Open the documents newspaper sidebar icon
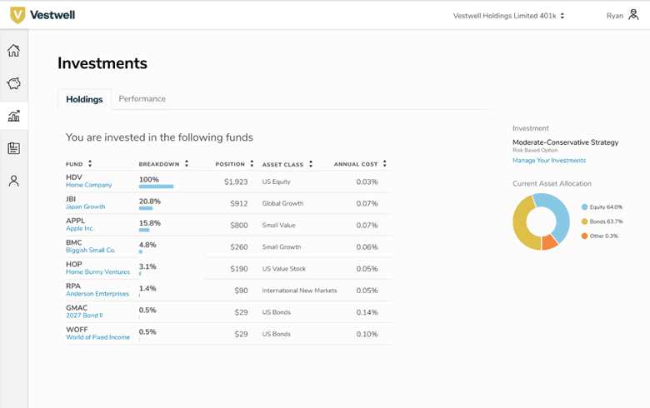The image size is (650, 408). tap(13, 148)
